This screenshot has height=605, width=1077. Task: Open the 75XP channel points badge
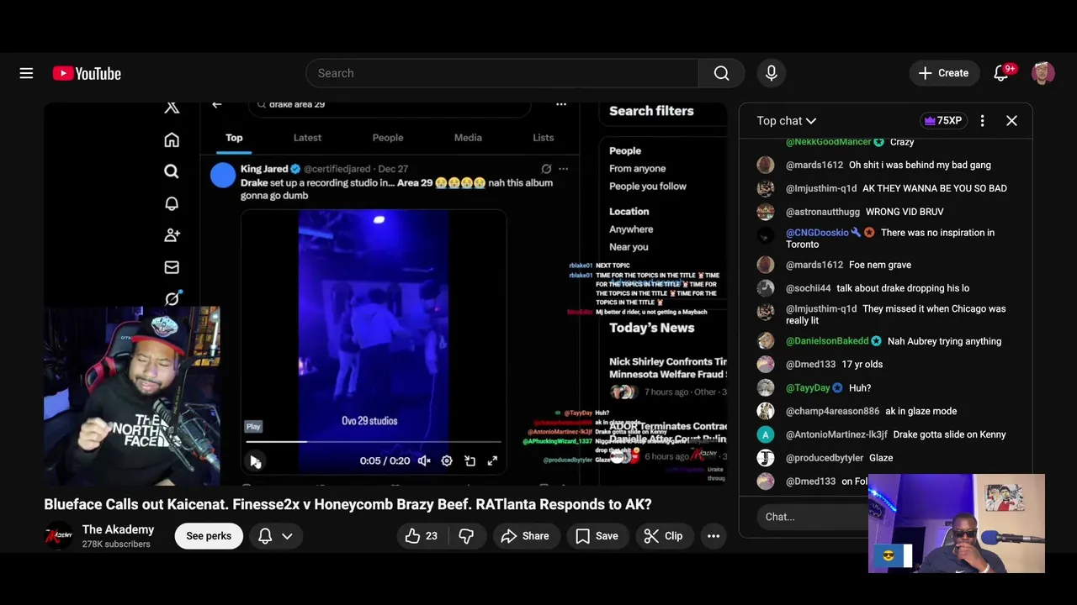(943, 121)
